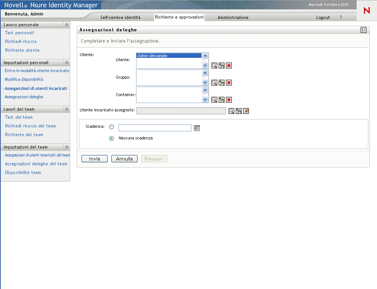The width and height of the screenshot is (377, 289).
Task: Open the Amministrazione tab
Action: click(233, 17)
